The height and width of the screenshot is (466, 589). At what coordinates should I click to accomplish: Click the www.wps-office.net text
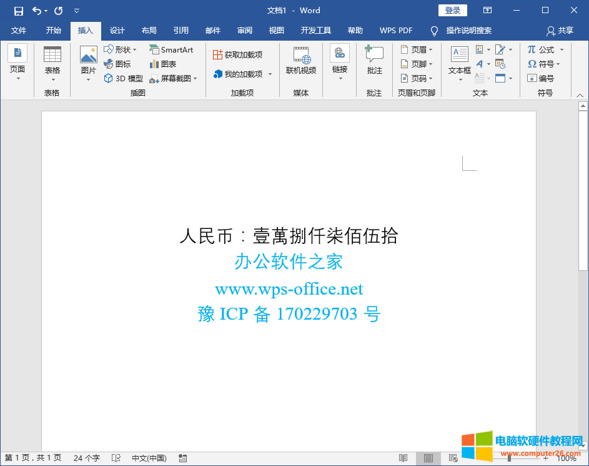coord(289,289)
